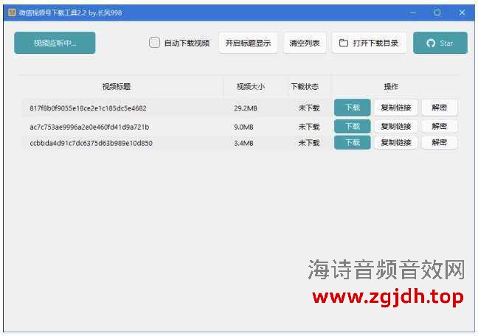Click the 3.4MB size cell
The image size is (478, 336).
243,143
